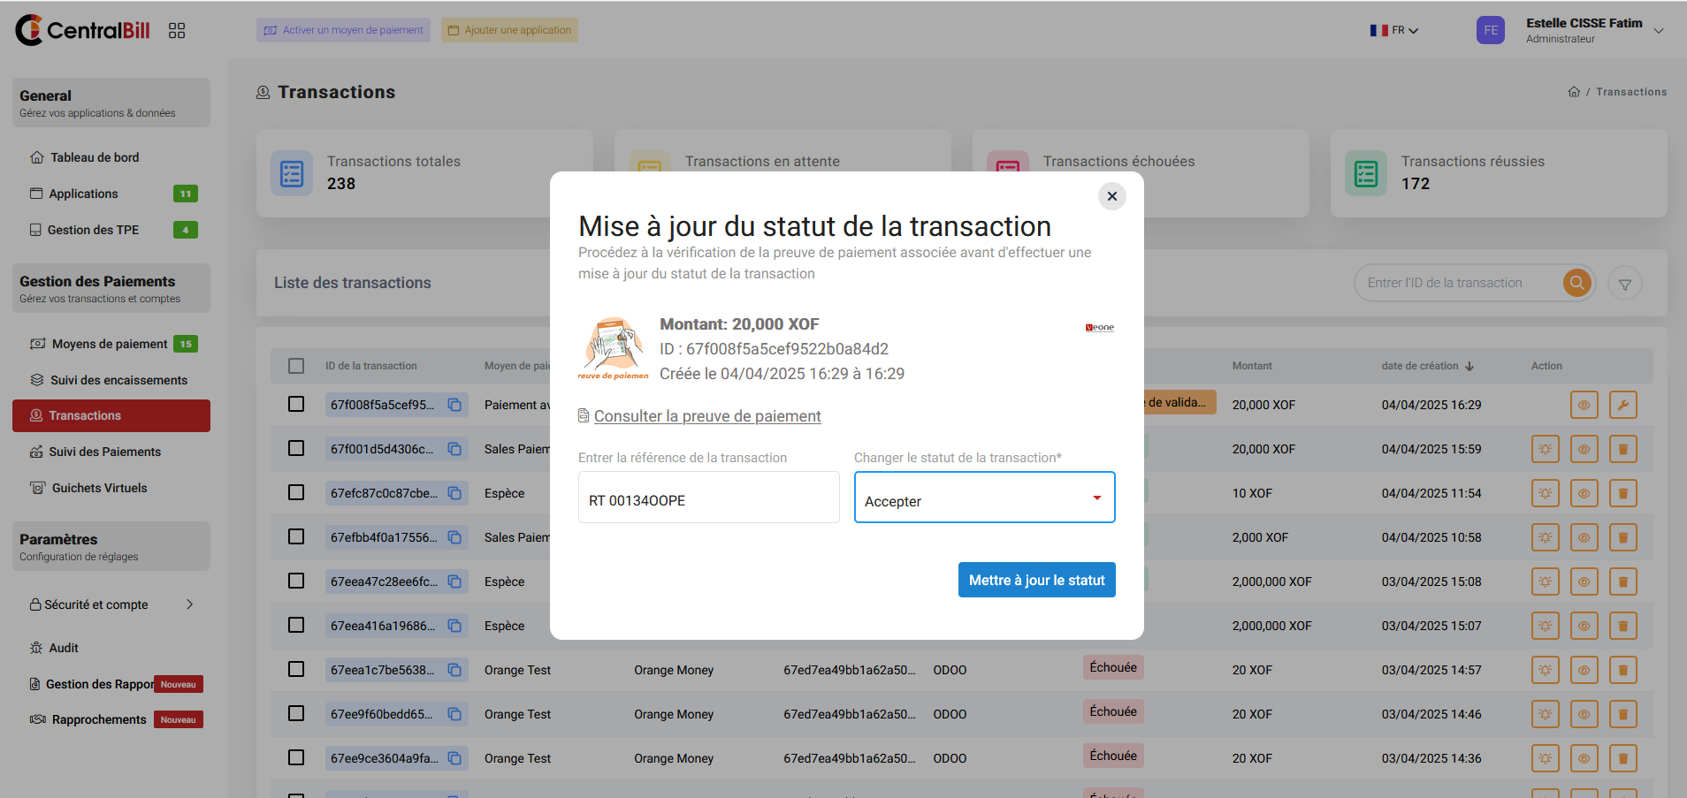Click the orange search icon in transaction search
The image size is (1687, 798).
tap(1576, 283)
